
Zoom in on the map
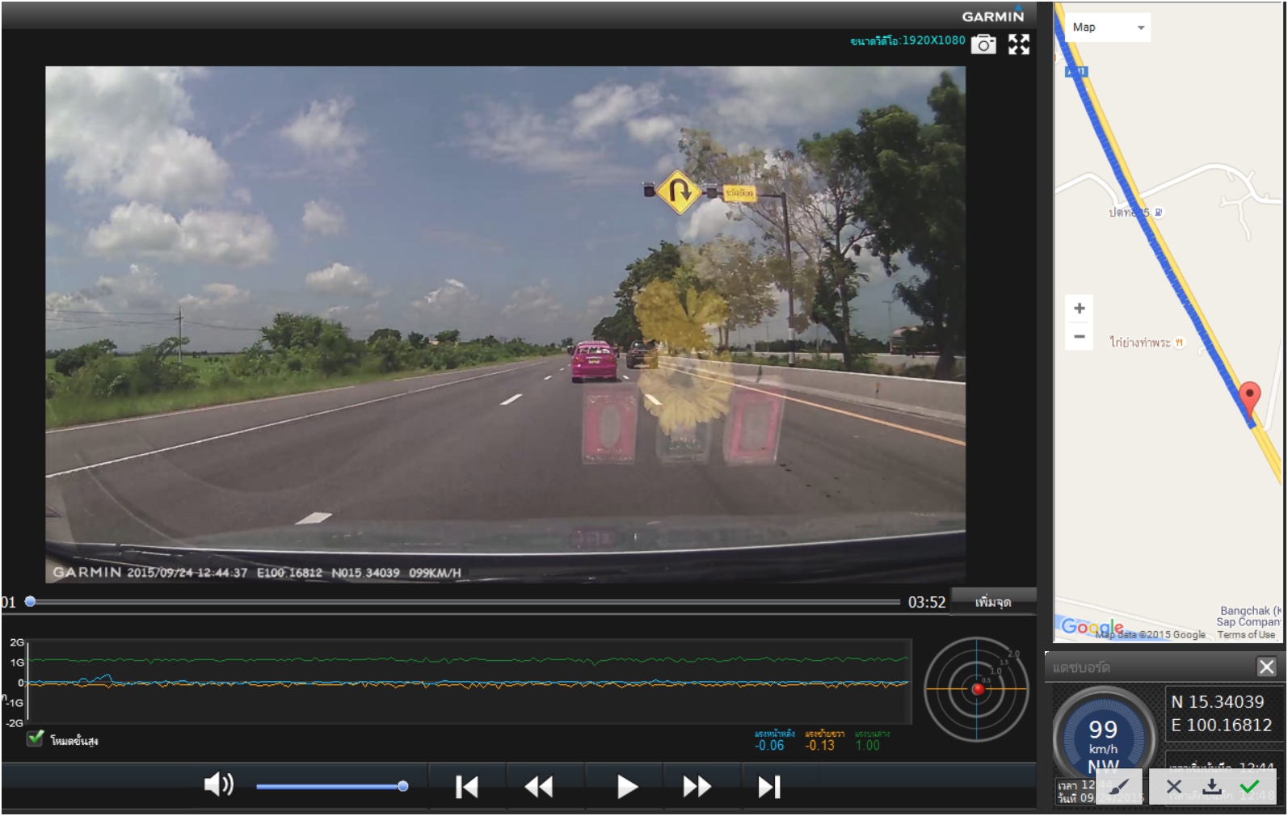tap(1080, 308)
